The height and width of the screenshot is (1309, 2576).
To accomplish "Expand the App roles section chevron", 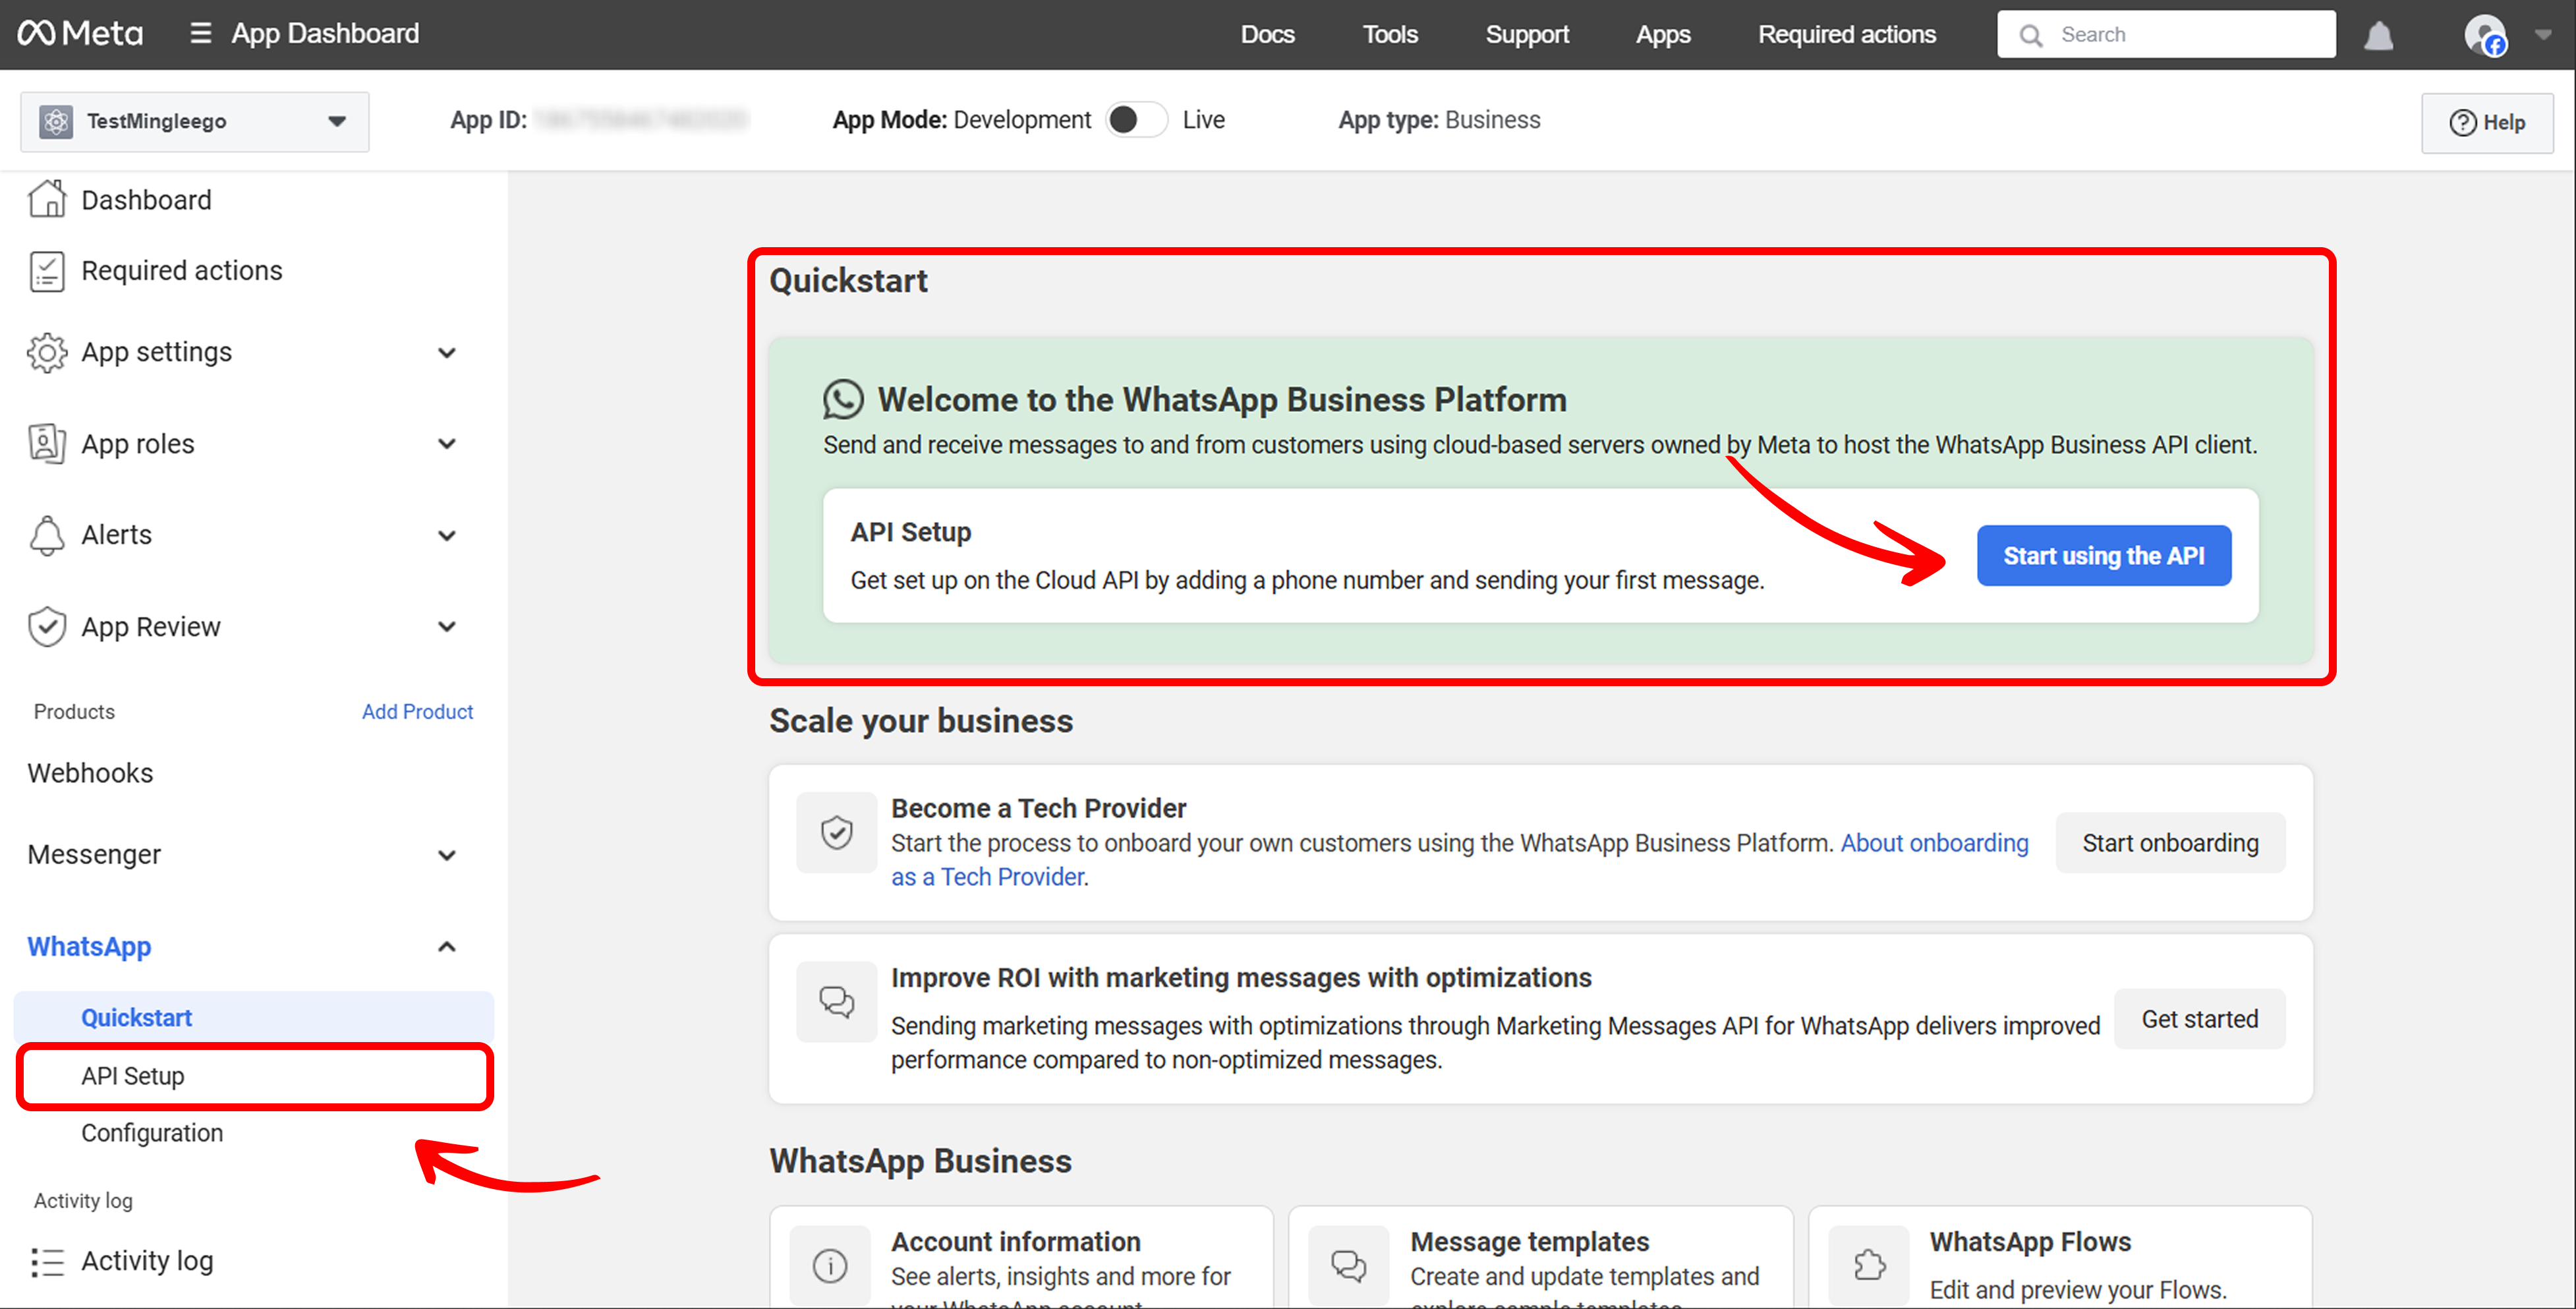I will click(447, 444).
